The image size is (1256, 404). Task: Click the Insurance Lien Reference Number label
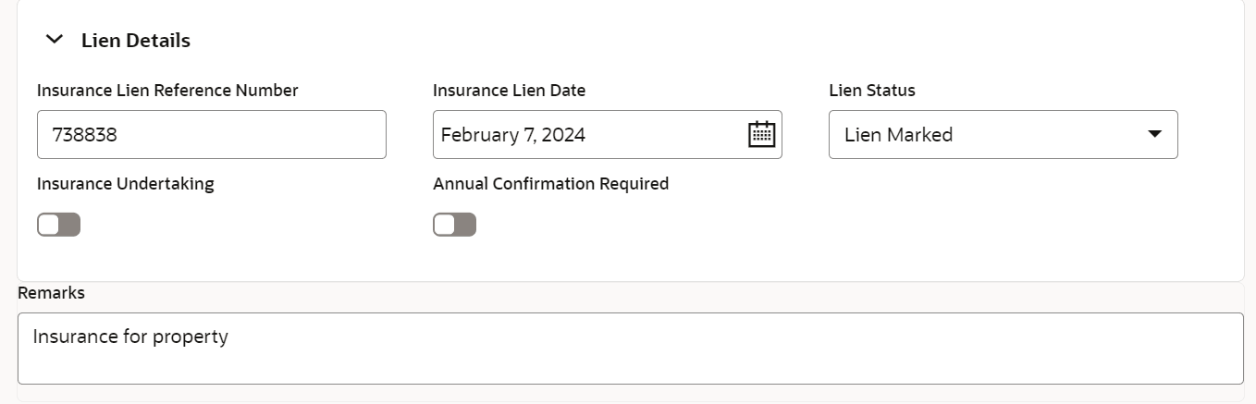coord(167,91)
